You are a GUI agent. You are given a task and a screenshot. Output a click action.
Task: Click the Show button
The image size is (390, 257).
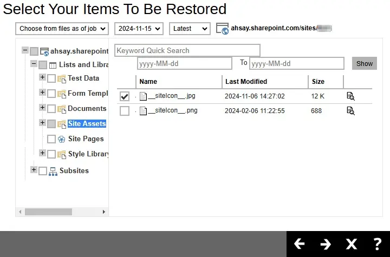(x=365, y=63)
